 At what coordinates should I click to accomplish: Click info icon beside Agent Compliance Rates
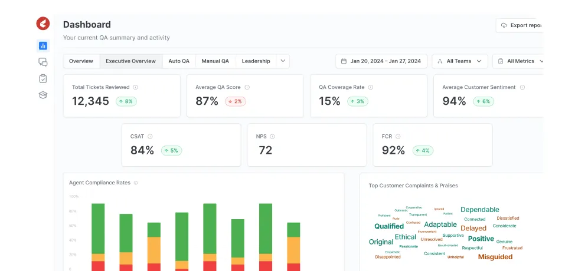click(136, 183)
